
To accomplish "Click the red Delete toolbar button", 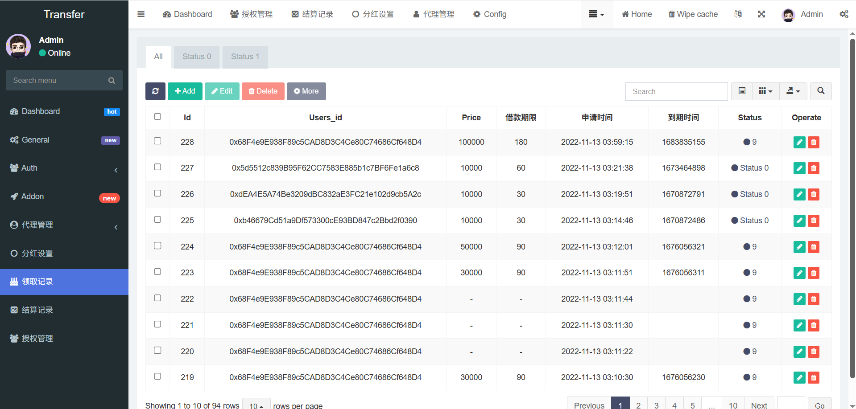I will tap(263, 91).
